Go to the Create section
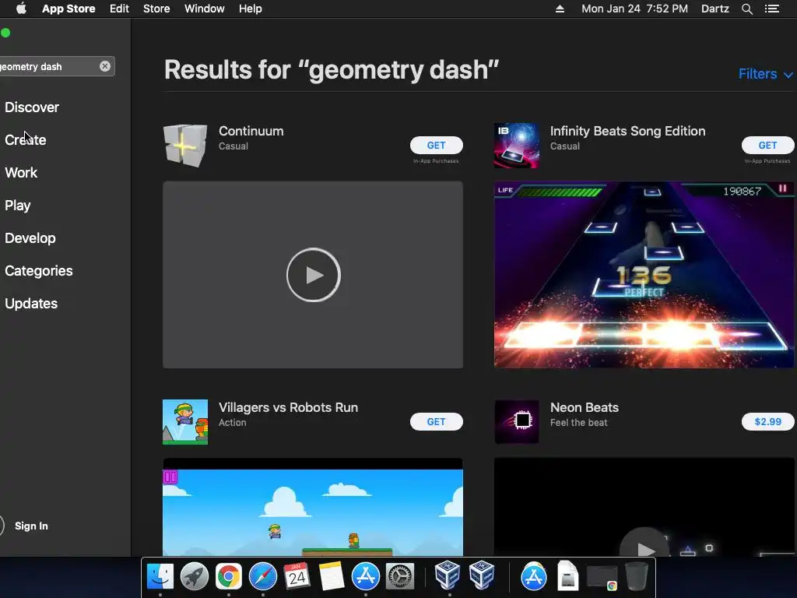The width and height of the screenshot is (797, 598). [26, 140]
